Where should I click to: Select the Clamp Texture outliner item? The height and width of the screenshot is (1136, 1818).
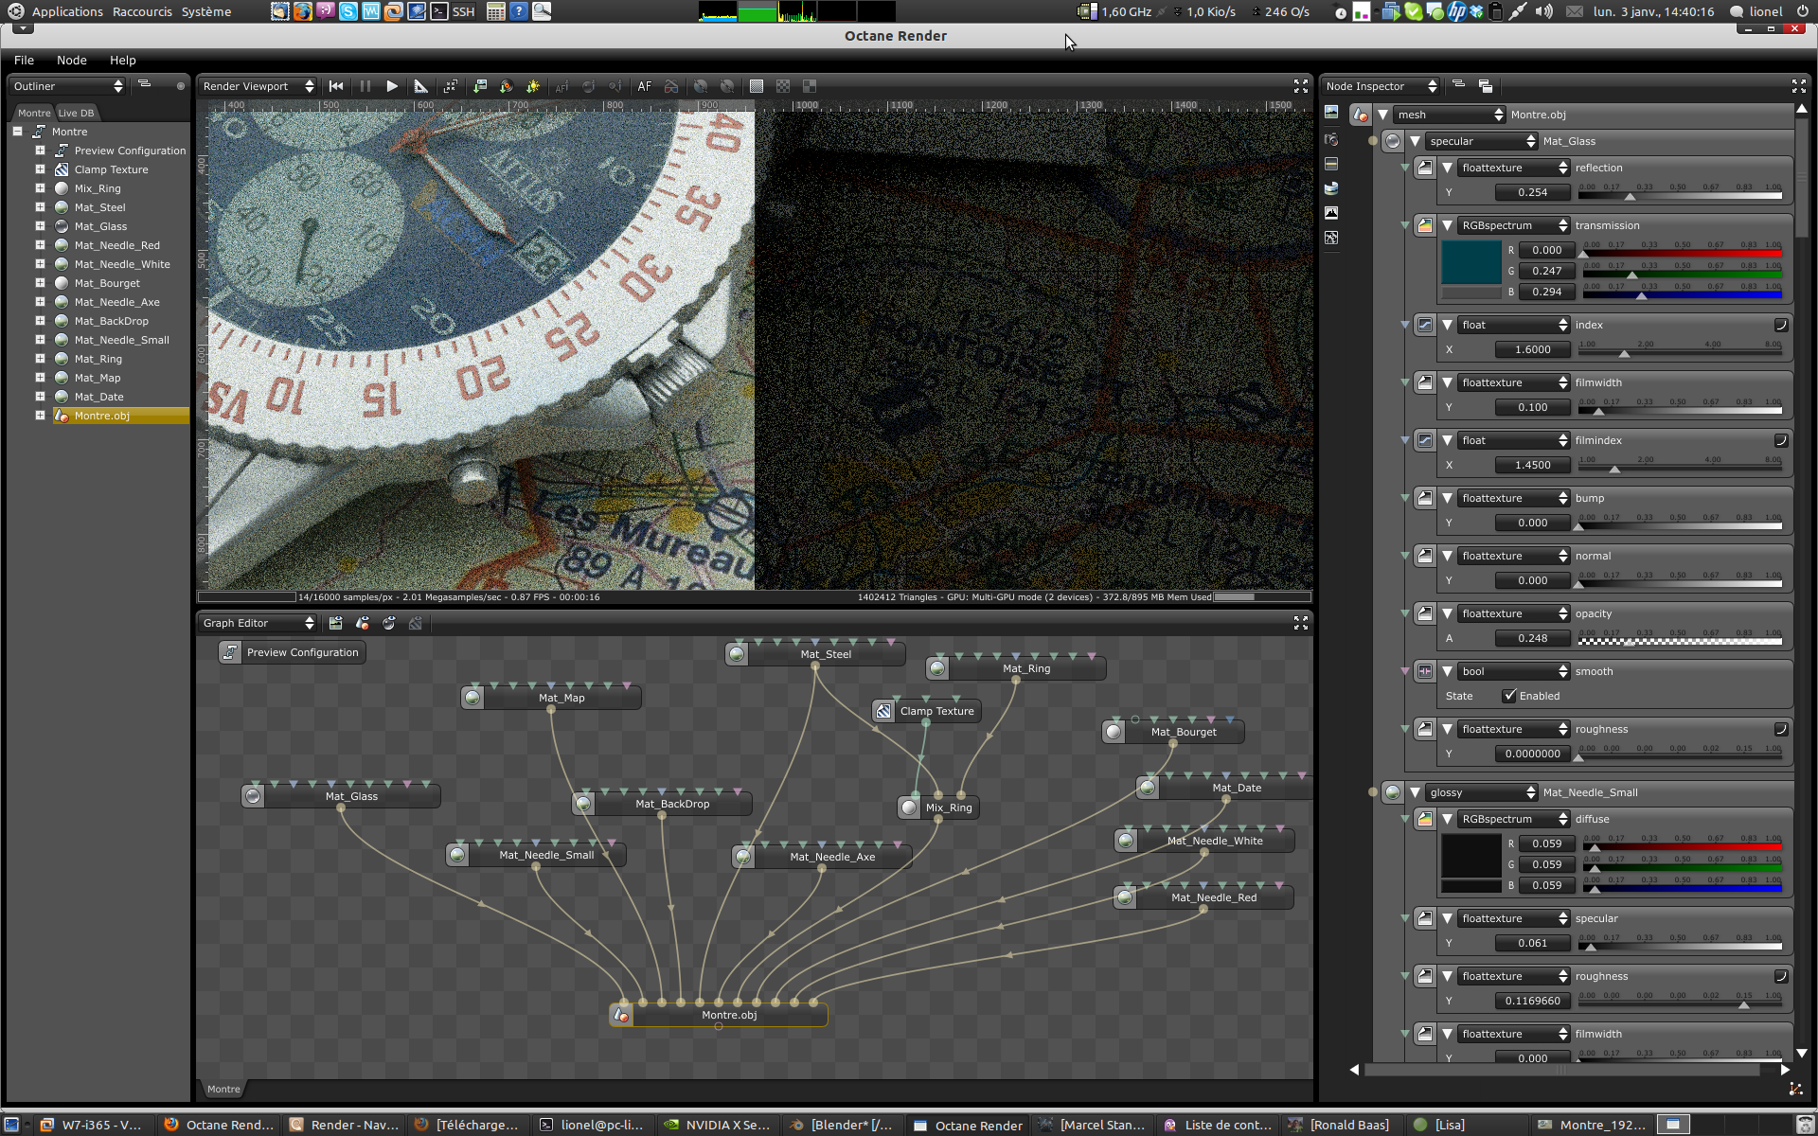point(111,169)
